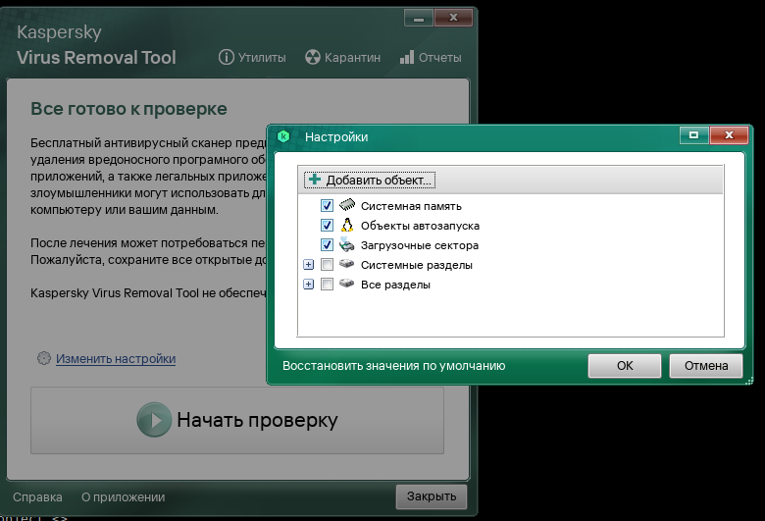This screenshot has height=521, width=765.
Task: Click the radiation icon next to Карантин
Action: [x=313, y=57]
